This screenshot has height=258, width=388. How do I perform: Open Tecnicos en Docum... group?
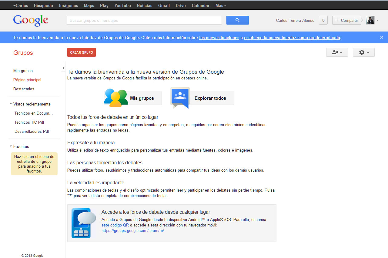[34, 113]
